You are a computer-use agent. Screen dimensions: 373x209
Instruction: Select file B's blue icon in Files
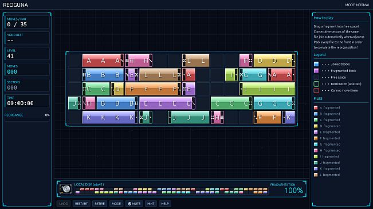click(x=316, y=114)
